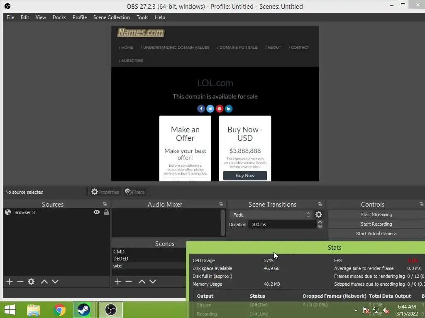This screenshot has height=318, width=425.
Task: Click the Duration 300 ms field
Action: 282,224
